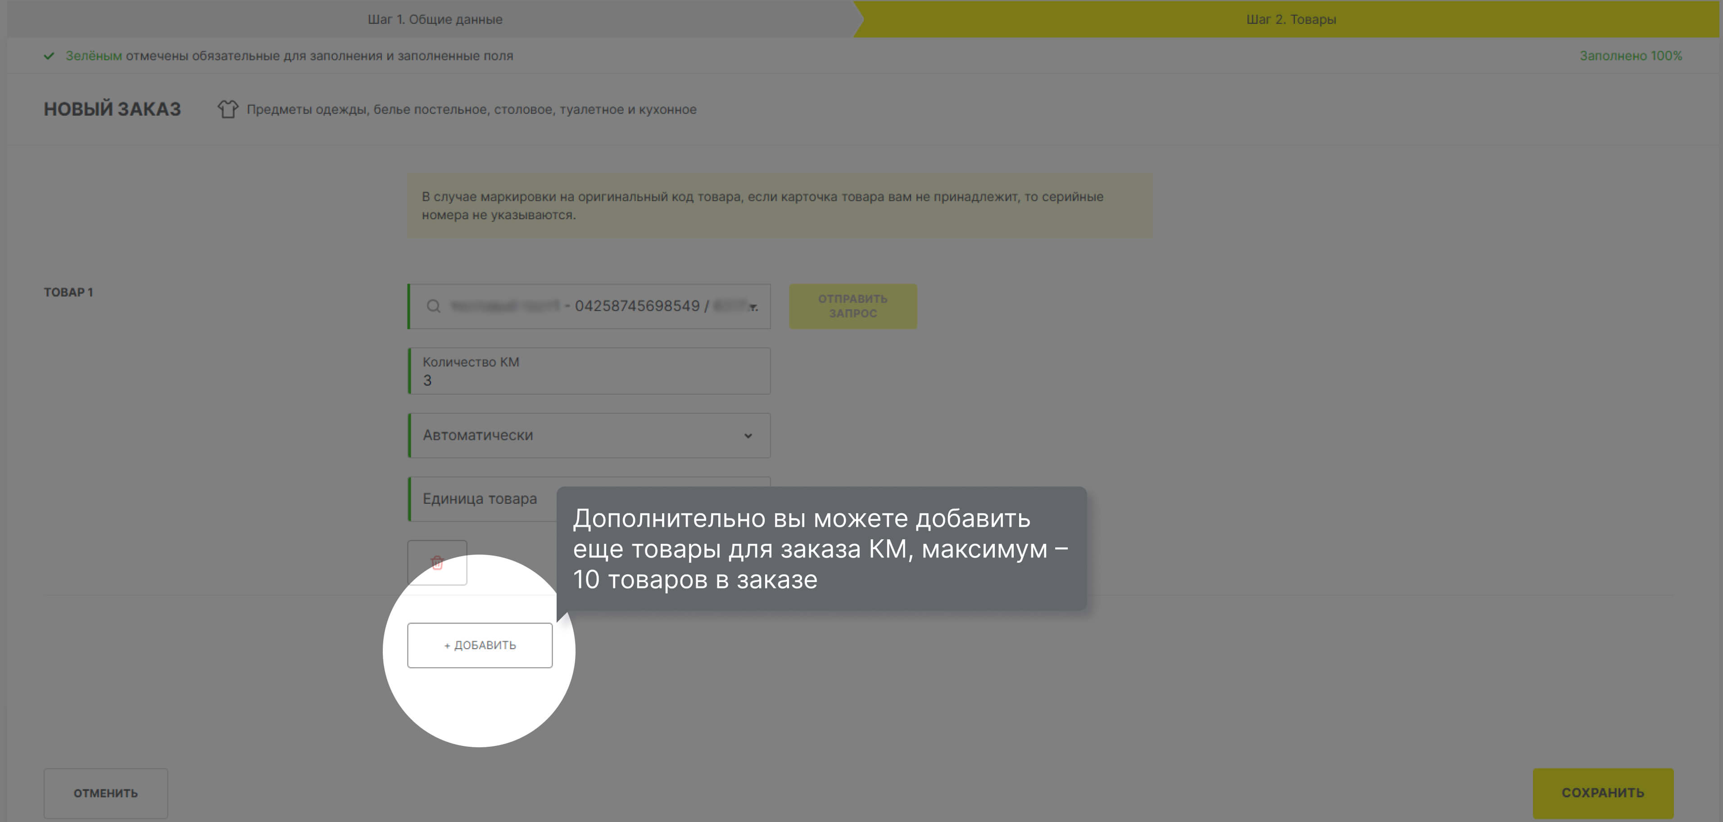Click the trash icon to delete Товар 1
This screenshot has width=1723, height=822.
pos(437,563)
